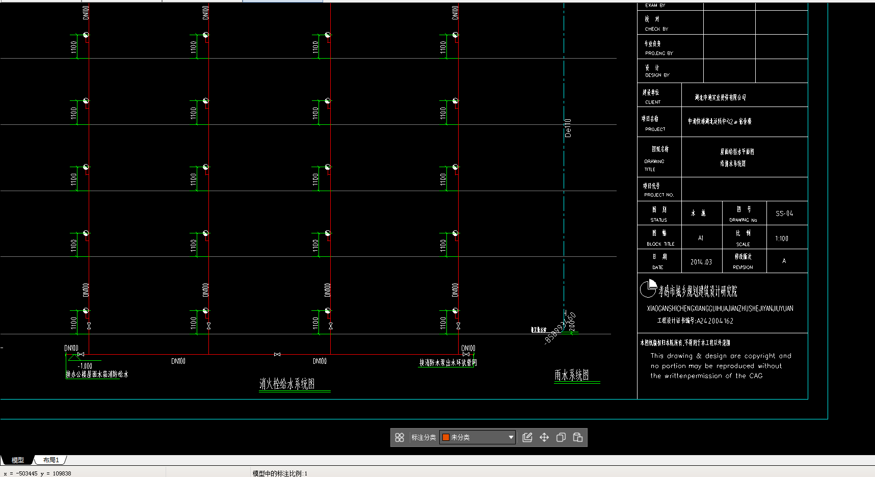Click the project name beside PROJECT
Screen dimensions: 875x477
(x=720, y=121)
